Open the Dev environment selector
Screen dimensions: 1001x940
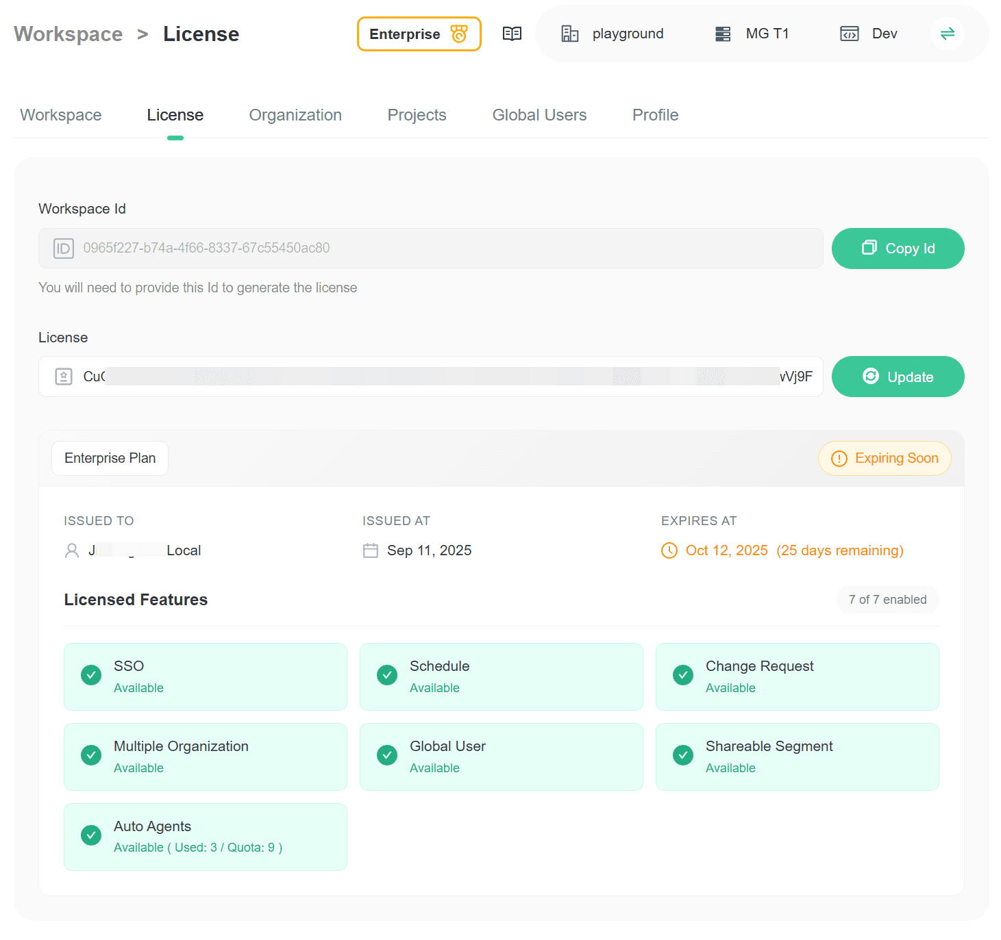884,34
